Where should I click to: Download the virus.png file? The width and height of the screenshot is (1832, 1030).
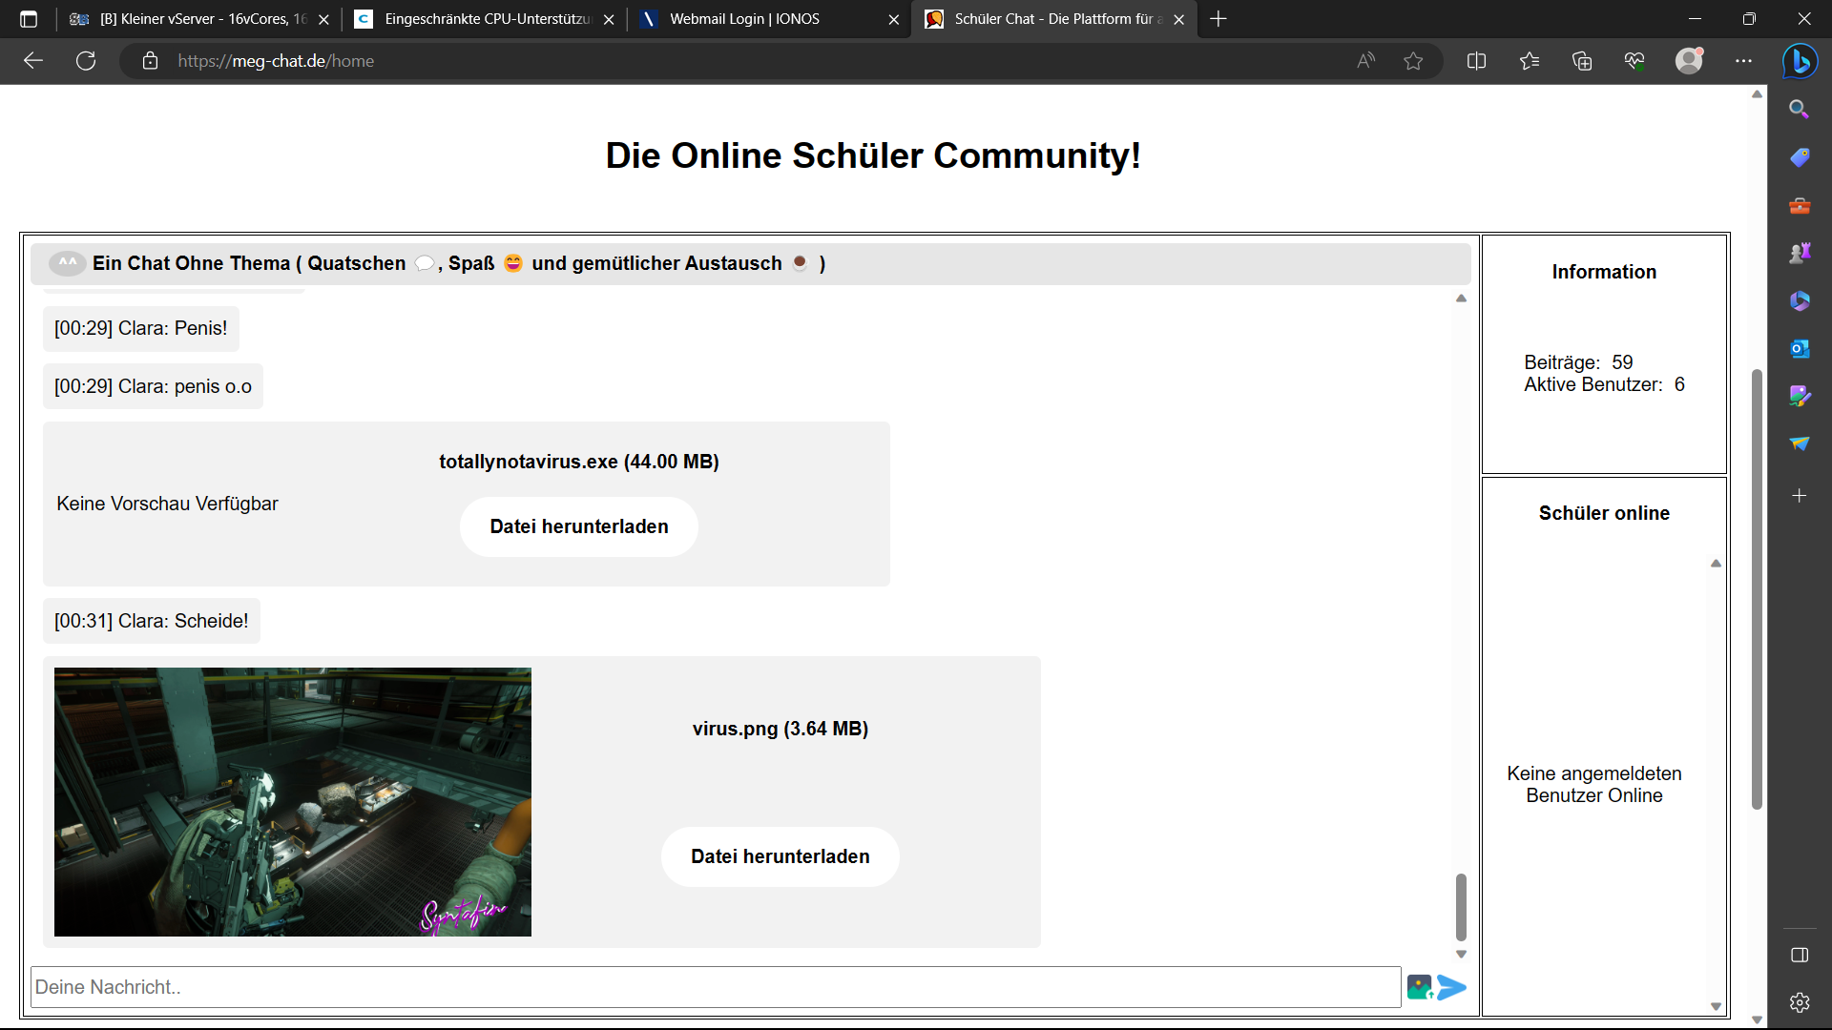tap(780, 856)
